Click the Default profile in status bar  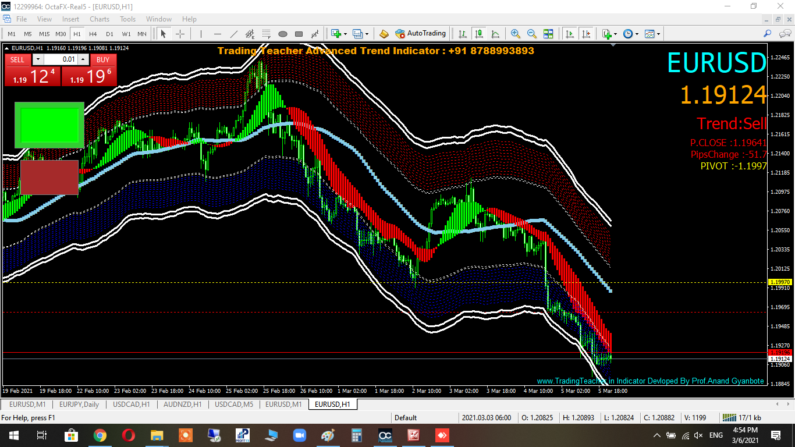click(x=406, y=417)
